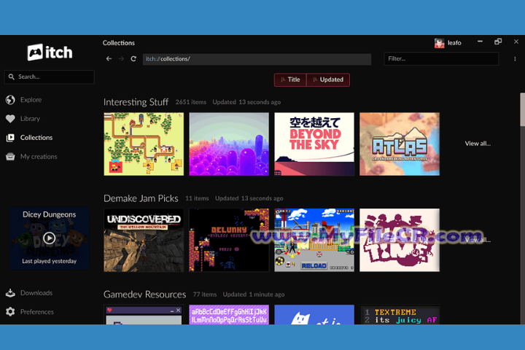Open the Demake Jam Picks collection title
The image size is (525, 350).
[x=141, y=198]
